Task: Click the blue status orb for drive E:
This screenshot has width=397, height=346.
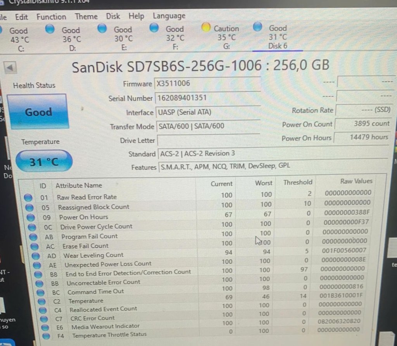Action: point(102,28)
